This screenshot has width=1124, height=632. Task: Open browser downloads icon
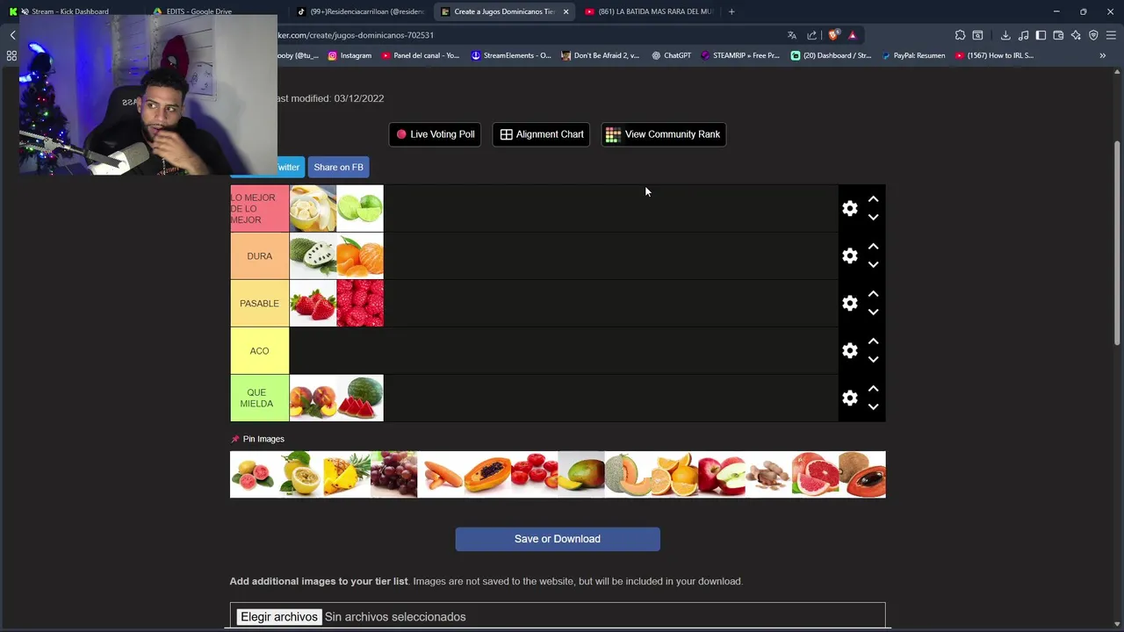pyautogui.click(x=1005, y=35)
